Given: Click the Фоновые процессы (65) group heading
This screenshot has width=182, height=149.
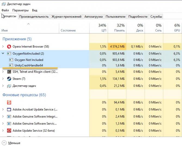Looking at the screenshot, I should 24,95.
